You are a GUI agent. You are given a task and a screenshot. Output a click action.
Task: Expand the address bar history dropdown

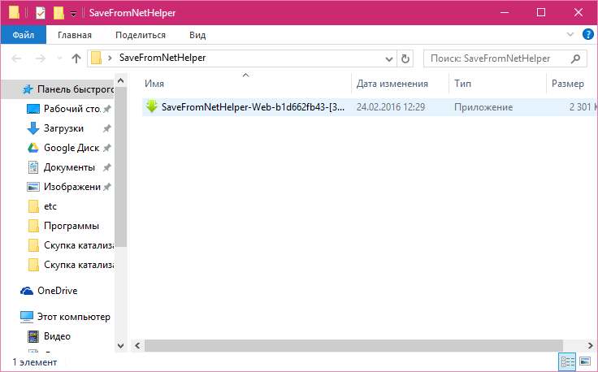coord(389,59)
